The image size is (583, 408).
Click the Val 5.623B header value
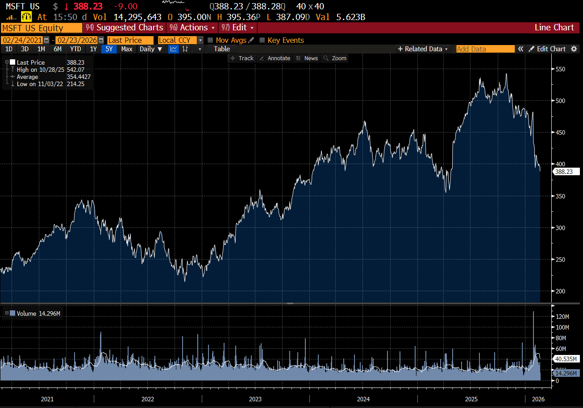pos(341,17)
